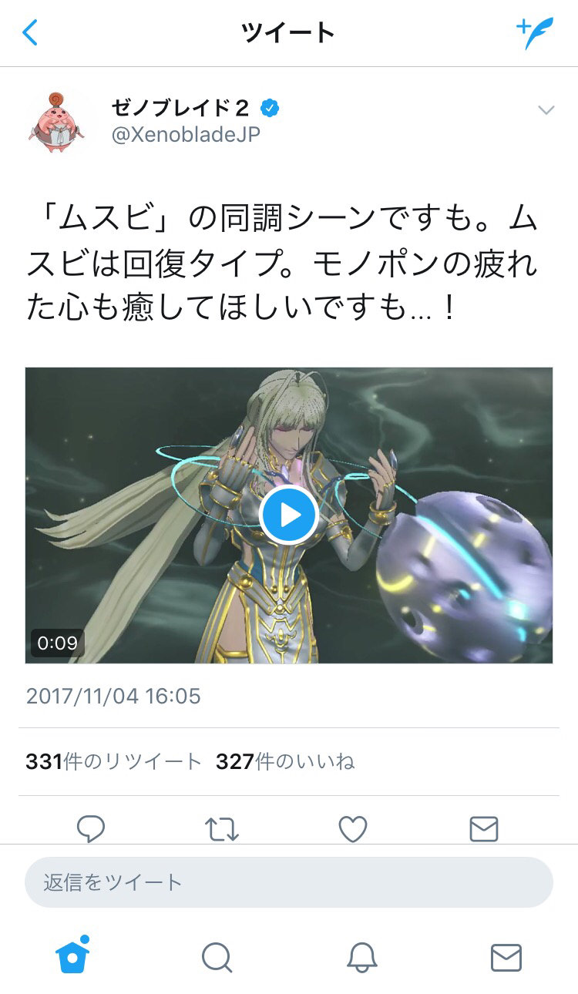Tap the 0:09 video duration label
Screen dimensions: 578x994
(x=57, y=643)
